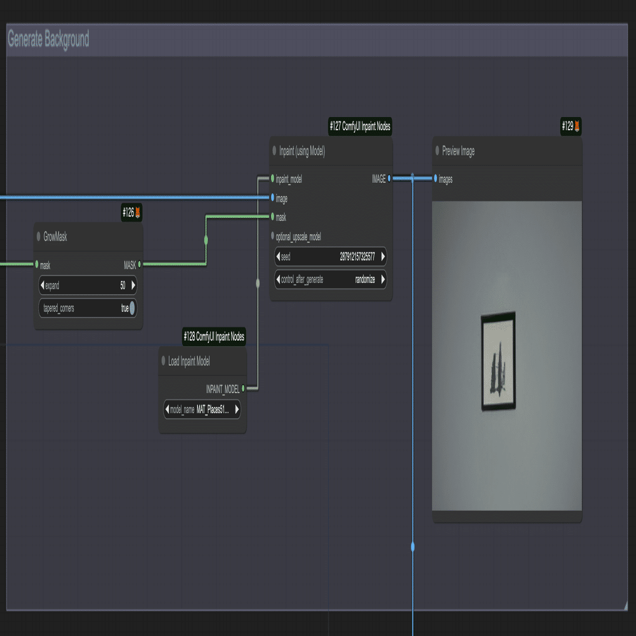The image size is (636, 636).
Task: Collapse the Load Inpaint Model node via its dot
Action: click(163, 361)
